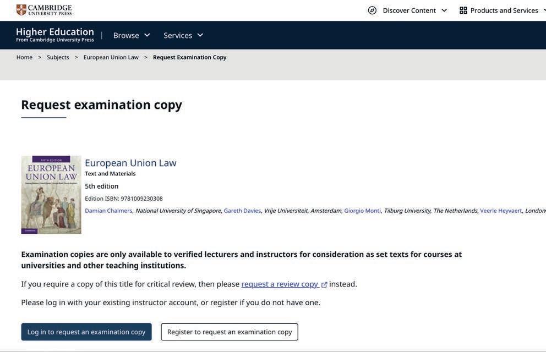
Task: Open author Veerle Heyvaert
Action: (501, 211)
